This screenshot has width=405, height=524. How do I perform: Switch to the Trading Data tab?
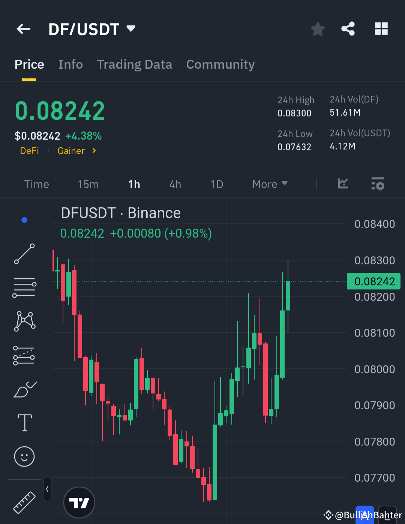[x=134, y=64]
